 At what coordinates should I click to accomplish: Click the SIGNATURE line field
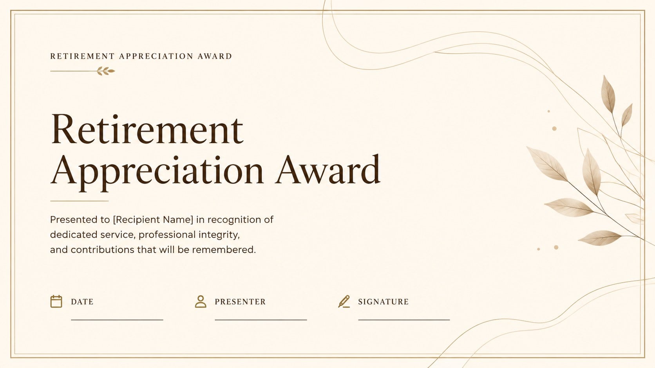404,320
